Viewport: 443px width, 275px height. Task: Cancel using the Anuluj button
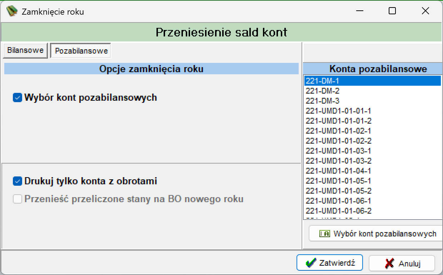point(402,264)
